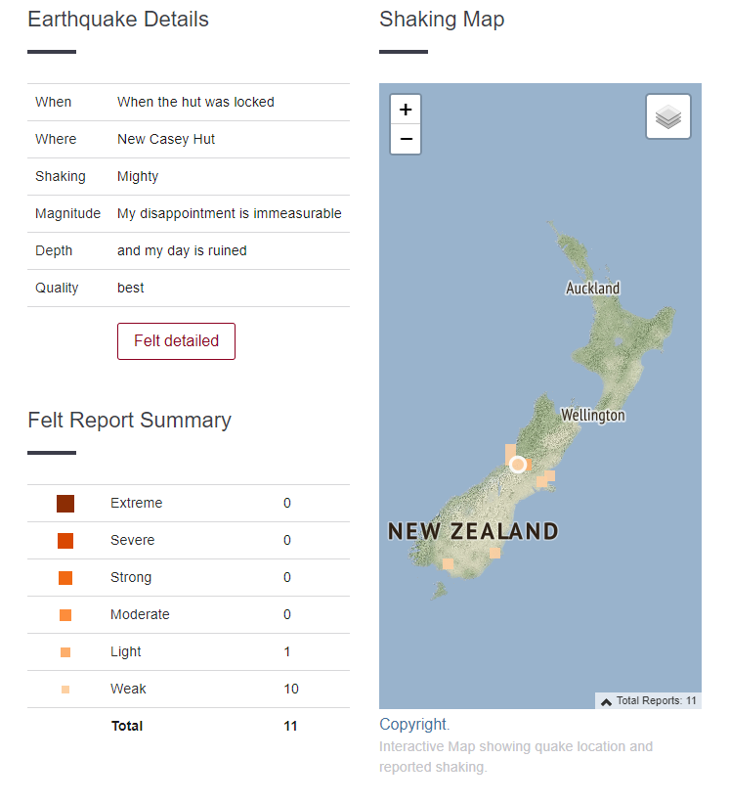Image resolution: width=730 pixels, height=803 pixels.
Task: Click the Wellington label on map
Action: pos(592,416)
